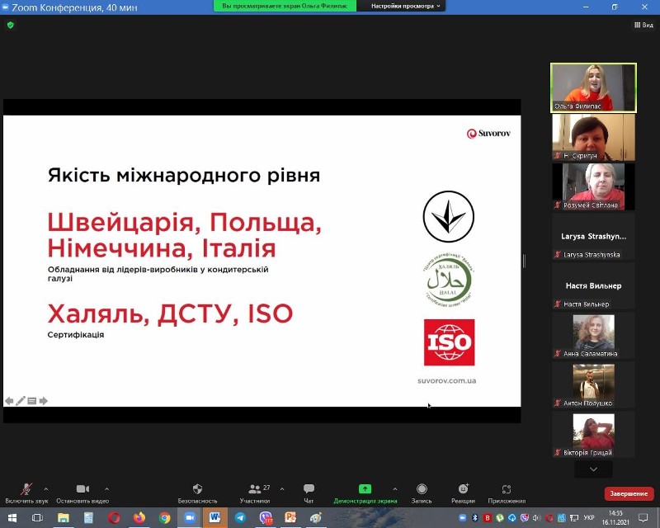
Task: Switch to PowerPoint in taskbar
Action: pos(290,517)
